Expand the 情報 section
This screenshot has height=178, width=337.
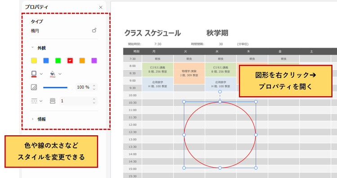33,119
